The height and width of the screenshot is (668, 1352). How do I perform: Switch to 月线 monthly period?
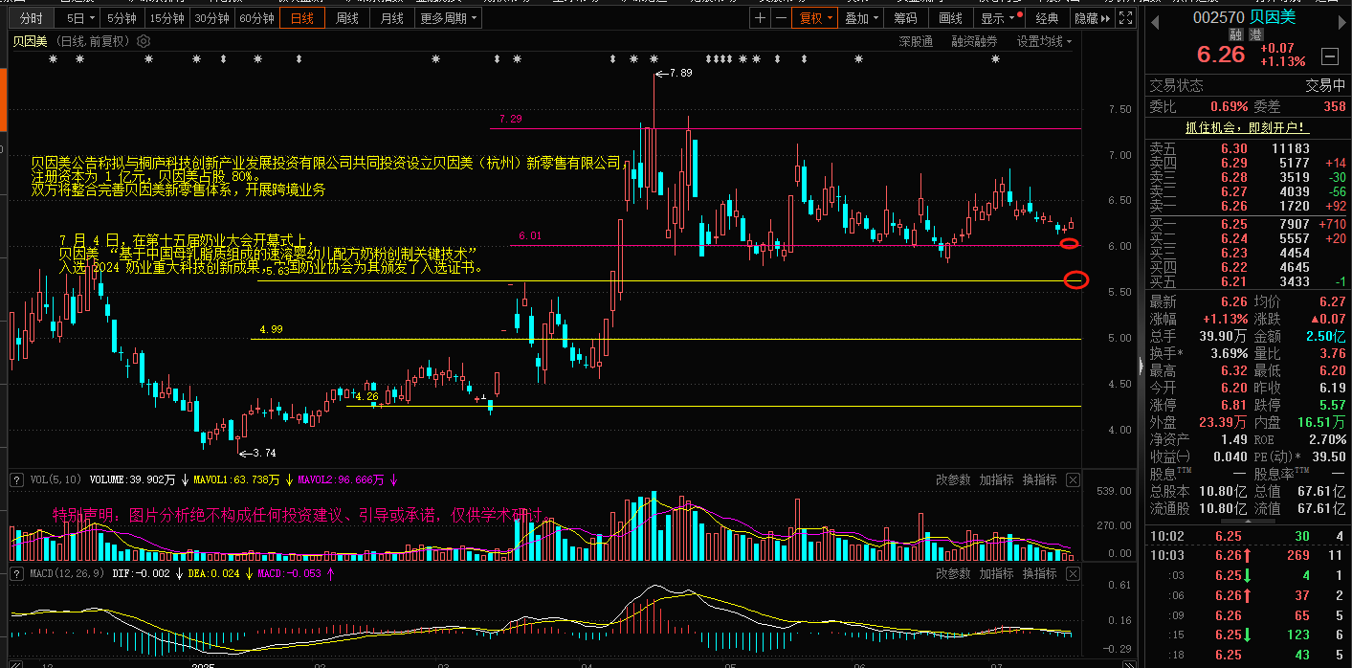(391, 18)
